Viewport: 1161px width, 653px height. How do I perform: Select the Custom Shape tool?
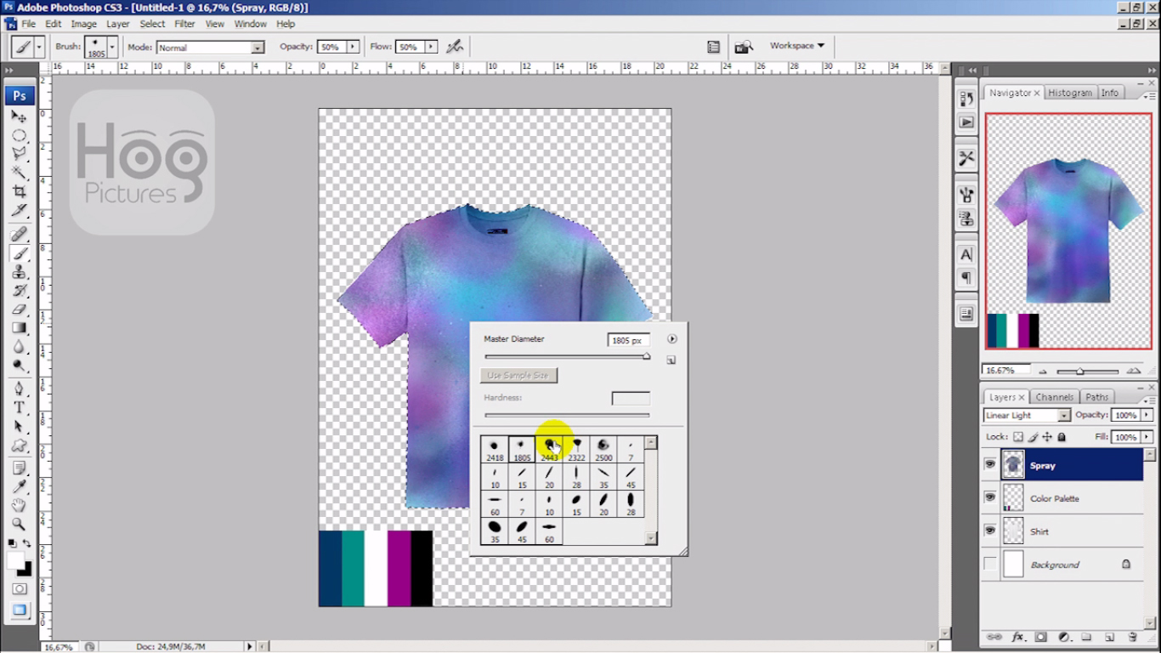(x=19, y=446)
